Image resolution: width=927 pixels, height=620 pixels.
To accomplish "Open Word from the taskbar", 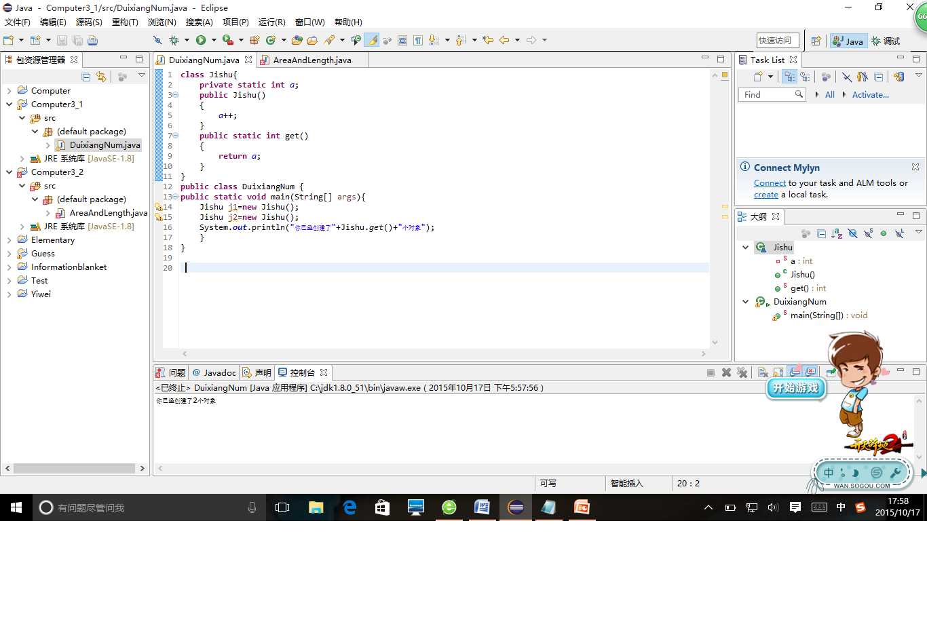I will click(x=482, y=507).
